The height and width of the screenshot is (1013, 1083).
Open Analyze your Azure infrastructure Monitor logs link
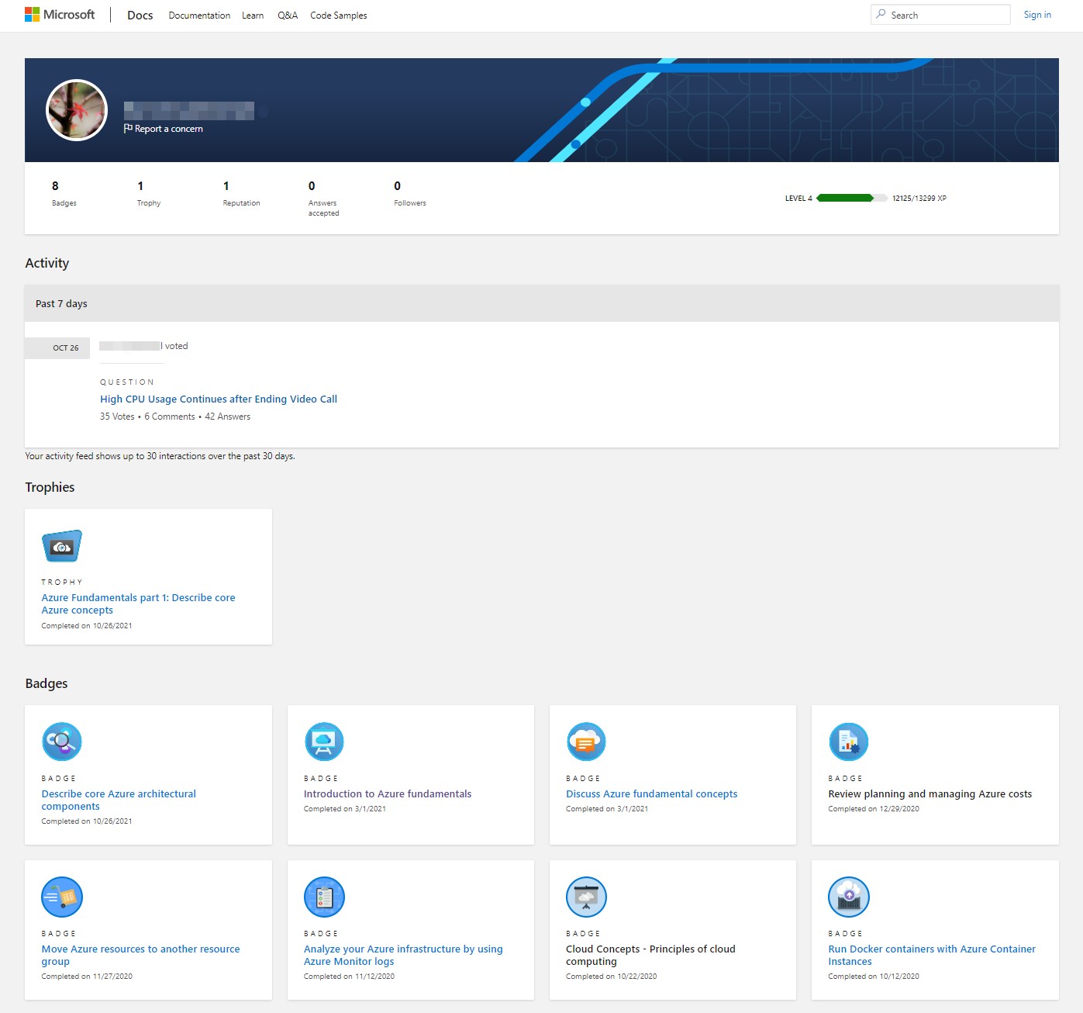tap(403, 955)
